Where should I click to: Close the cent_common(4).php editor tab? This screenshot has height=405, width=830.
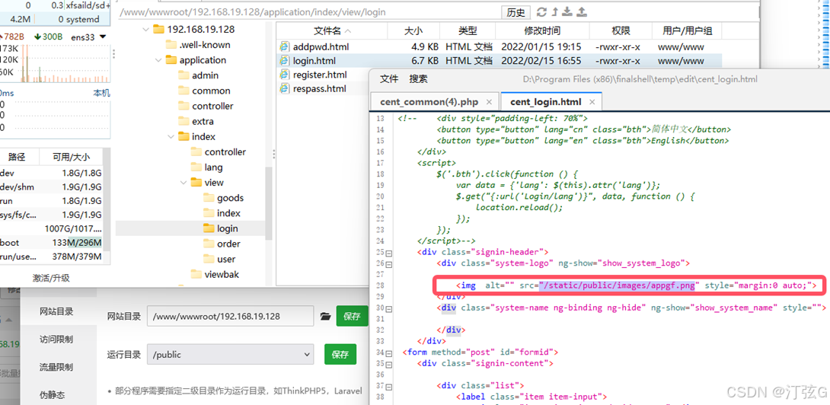(x=490, y=102)
